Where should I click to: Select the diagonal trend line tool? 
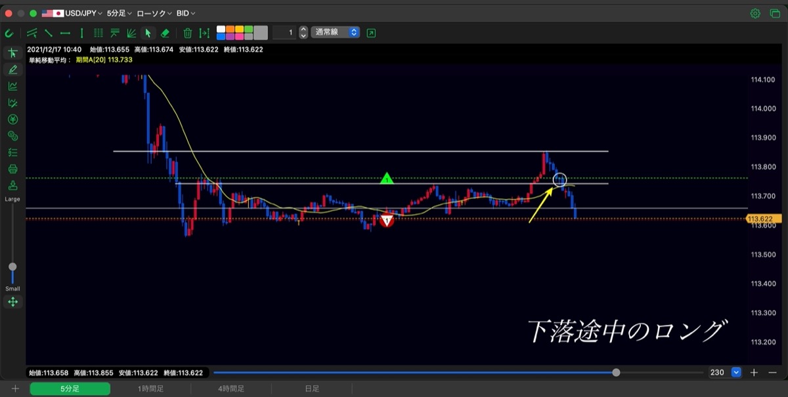coord(49,33)
